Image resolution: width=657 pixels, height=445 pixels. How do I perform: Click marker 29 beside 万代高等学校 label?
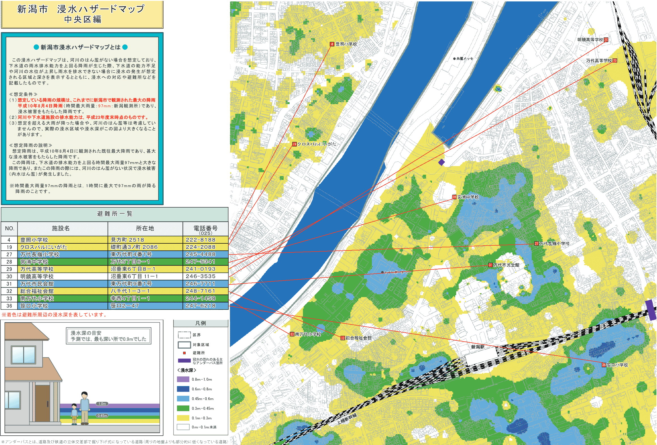[614, 61]
